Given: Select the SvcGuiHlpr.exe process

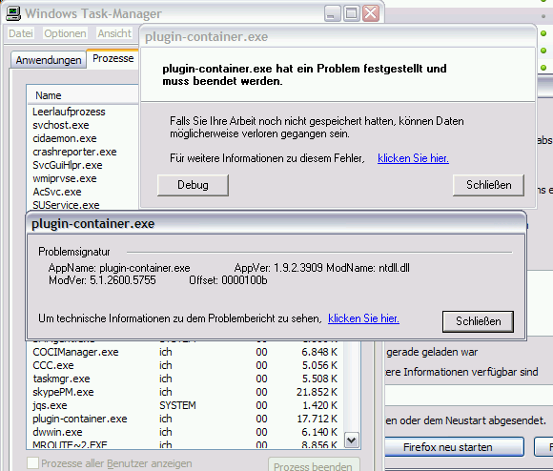Looking at the screenshot, I should (68, 165).
